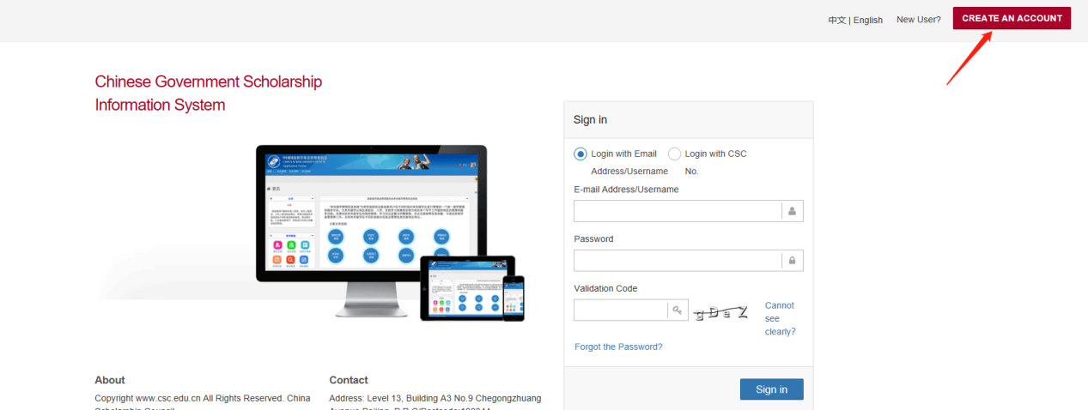Choose Login with CSC No. radio button
This screenshot has height=410, width=1088.
point(674,154)
